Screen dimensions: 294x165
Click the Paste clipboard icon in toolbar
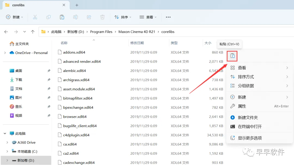[62, 17]
